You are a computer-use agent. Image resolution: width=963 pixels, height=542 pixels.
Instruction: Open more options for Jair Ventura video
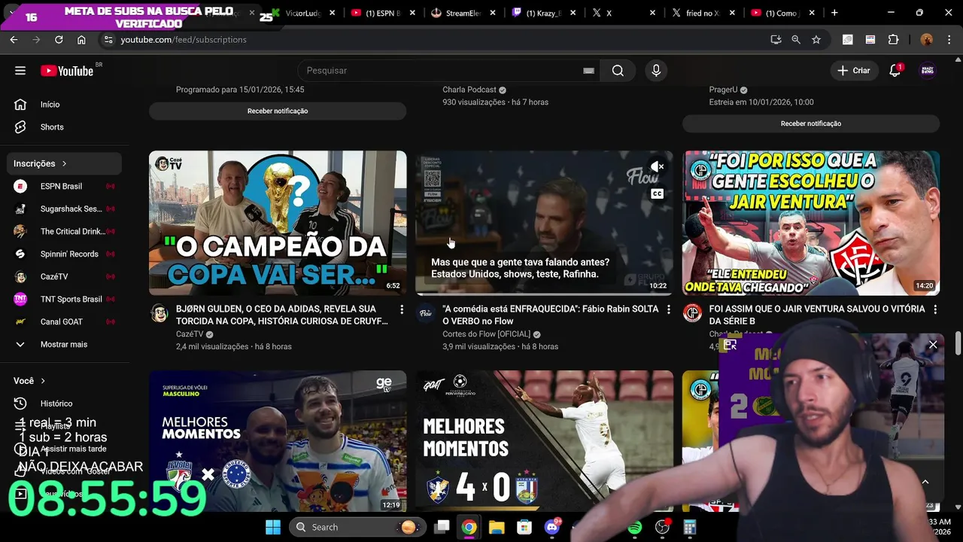(x=935, y=310)
